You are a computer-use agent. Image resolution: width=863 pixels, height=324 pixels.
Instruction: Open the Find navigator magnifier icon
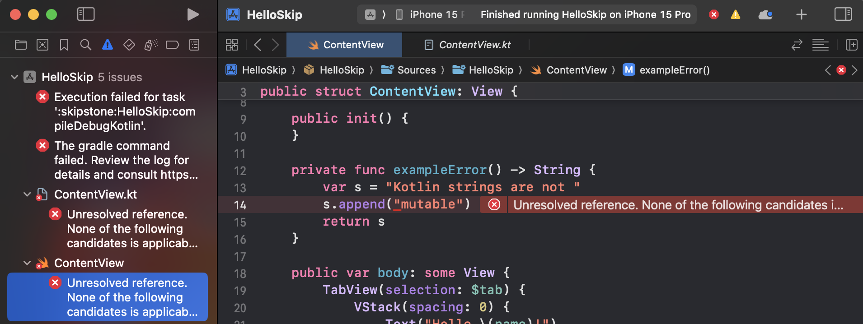point(85,45)
